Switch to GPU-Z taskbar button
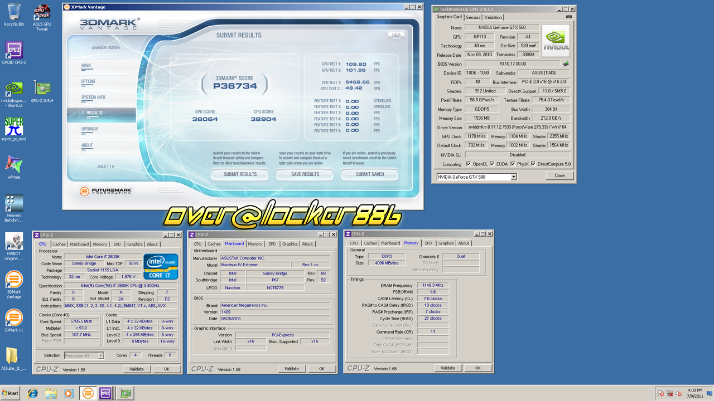The height and width of the screenshot is (401, 714). click(x=126, y=393)
